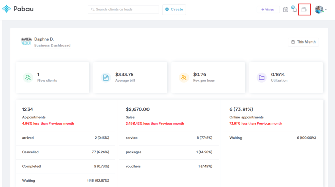Open the notifications bell icon
Image resolution: width=335 pixels, height=187 pixels.
point(294,9)
